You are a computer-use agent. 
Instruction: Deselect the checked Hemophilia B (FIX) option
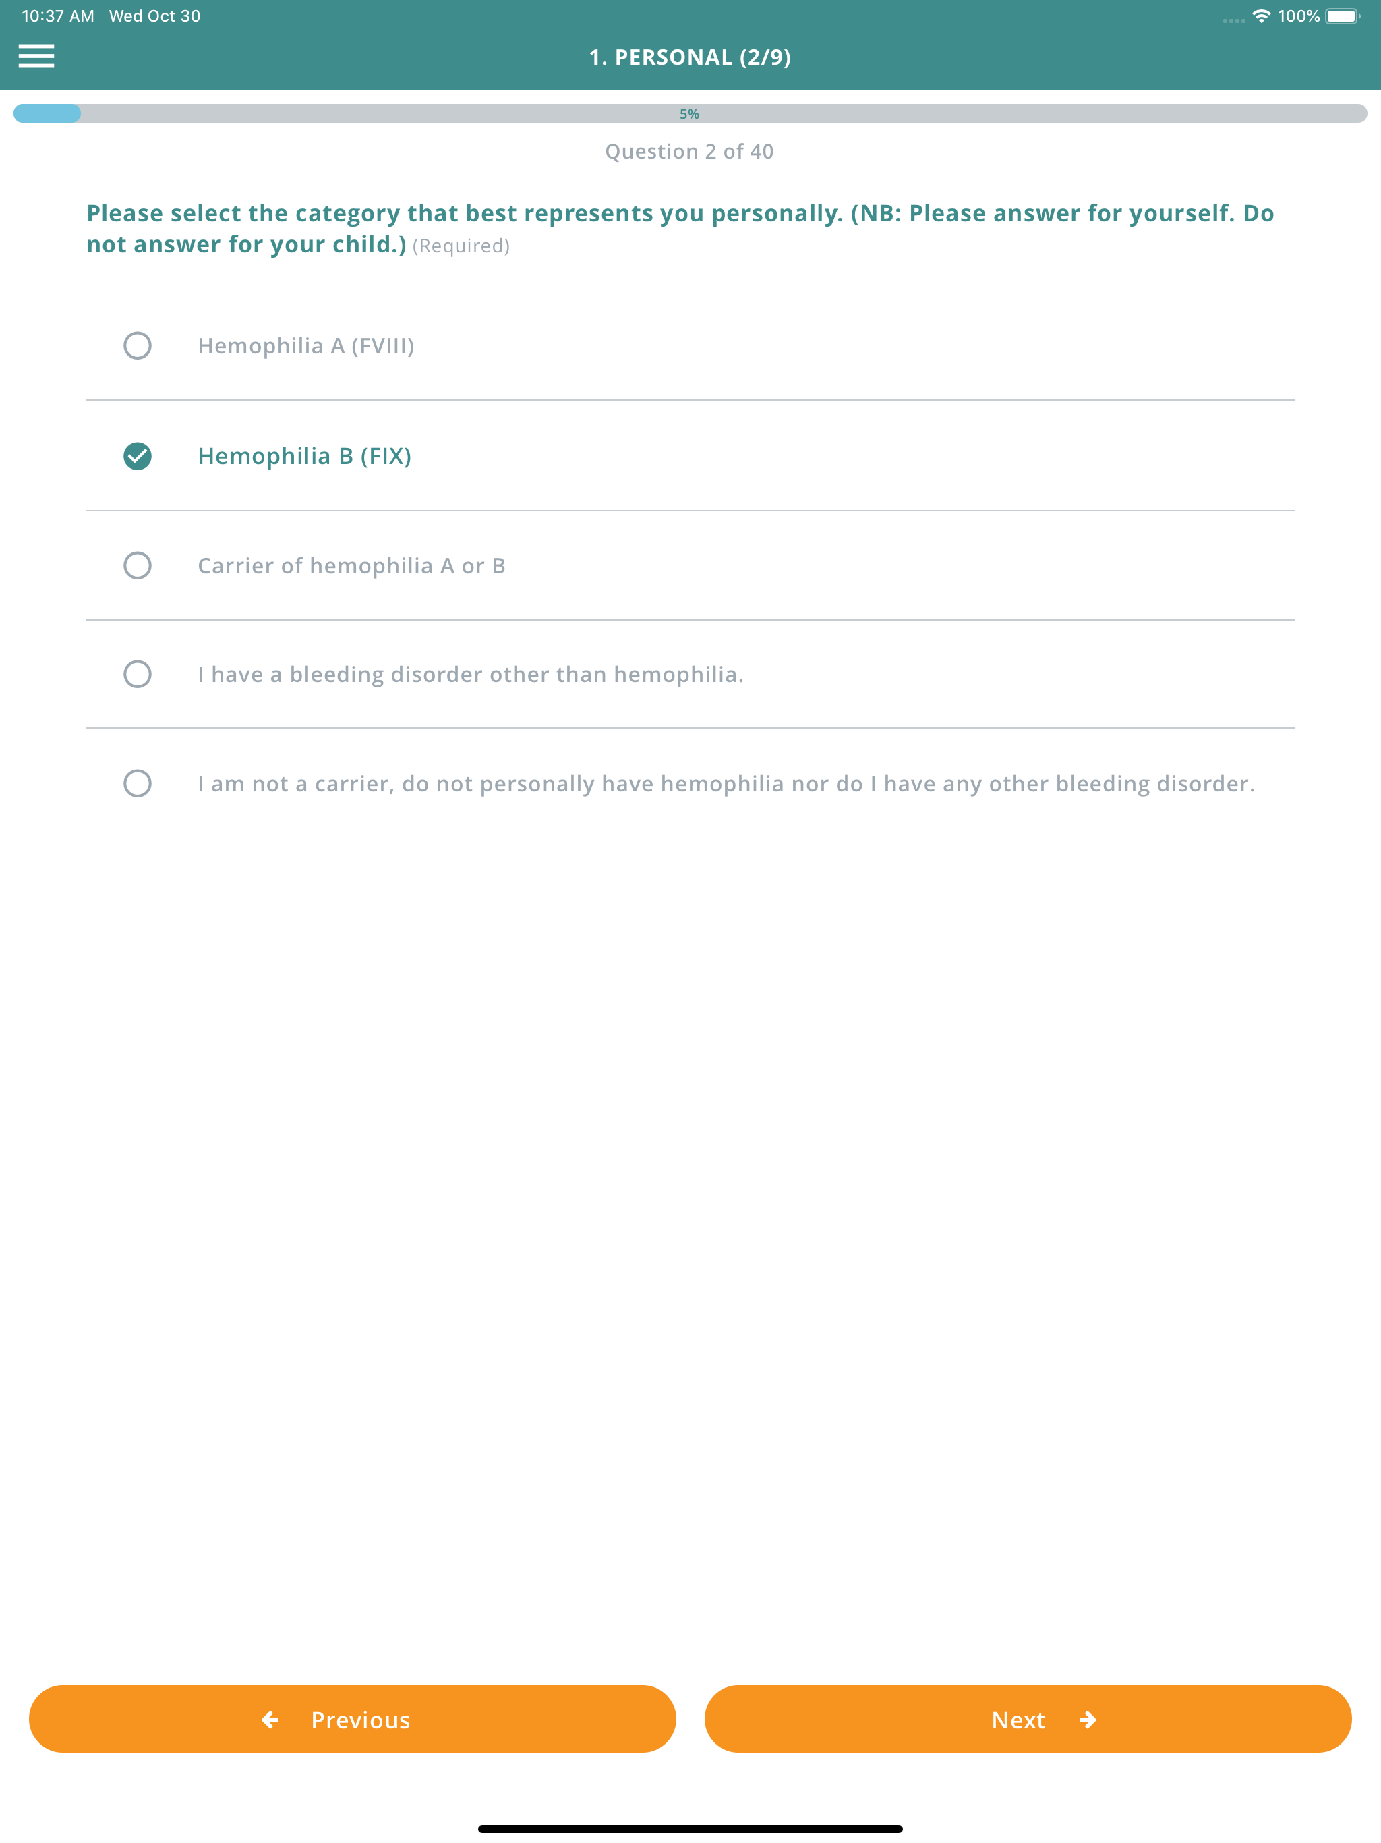point(138,456)
